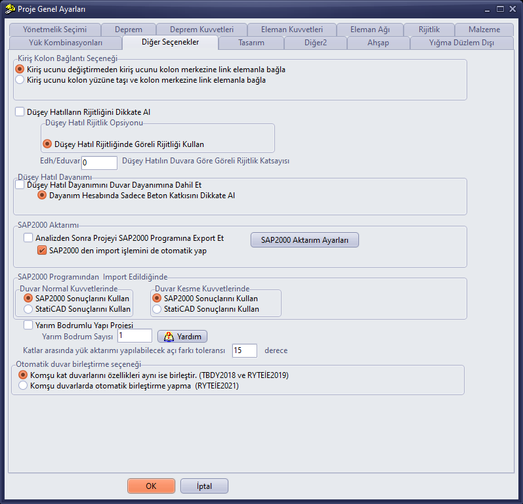Click the application icon in title bar
Screen dimensions: 523x504
[x=10, y=9]
